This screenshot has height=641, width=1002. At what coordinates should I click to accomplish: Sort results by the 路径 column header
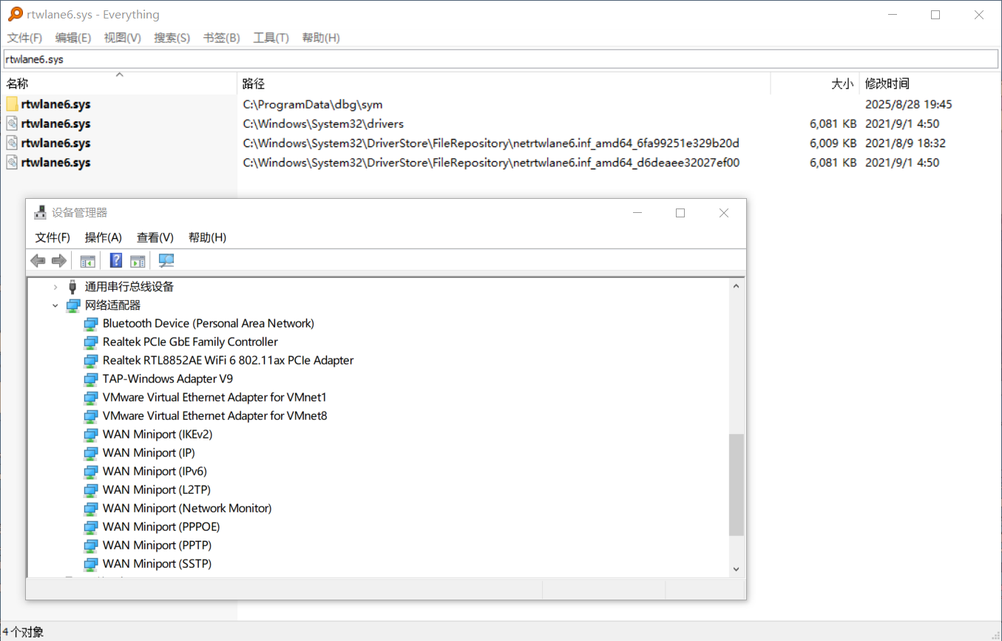click(x=504, y=84)
